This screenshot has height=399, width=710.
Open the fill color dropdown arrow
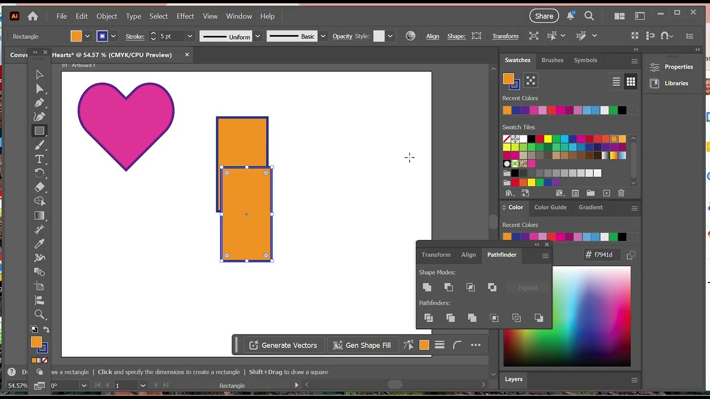87,36
